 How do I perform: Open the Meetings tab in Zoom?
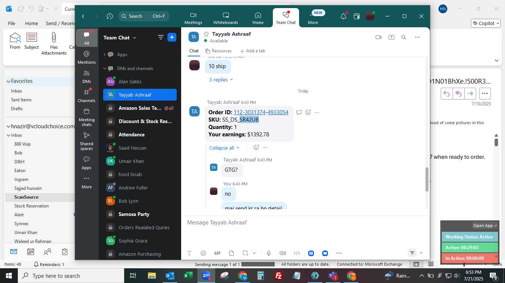point(193,18)
